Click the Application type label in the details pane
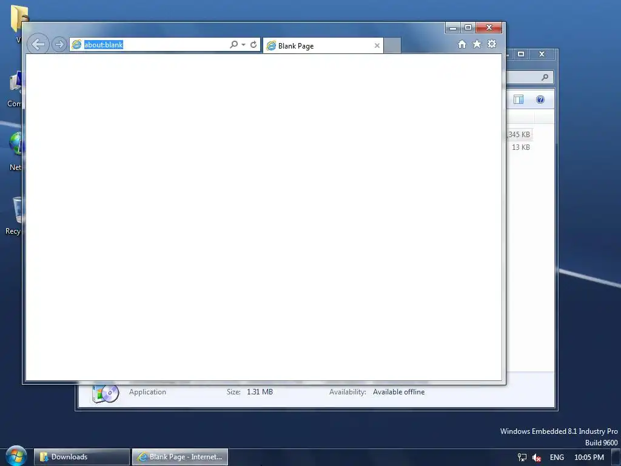 [147, 392]
